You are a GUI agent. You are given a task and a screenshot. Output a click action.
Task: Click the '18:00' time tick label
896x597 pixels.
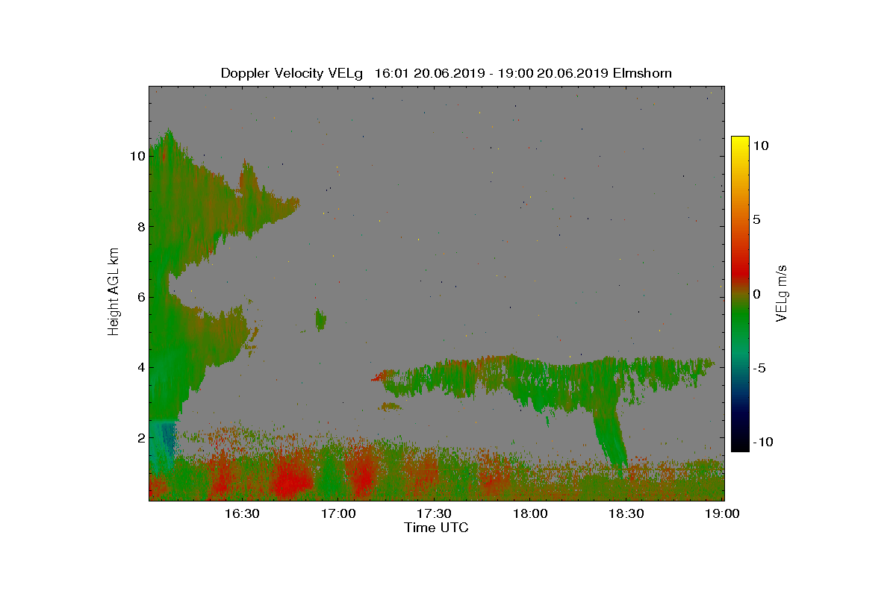click(x=530, y=513)
